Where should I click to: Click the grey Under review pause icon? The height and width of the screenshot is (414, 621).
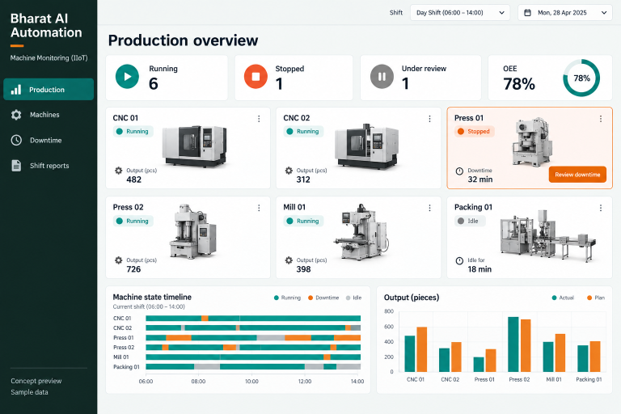tap(382, 77)
